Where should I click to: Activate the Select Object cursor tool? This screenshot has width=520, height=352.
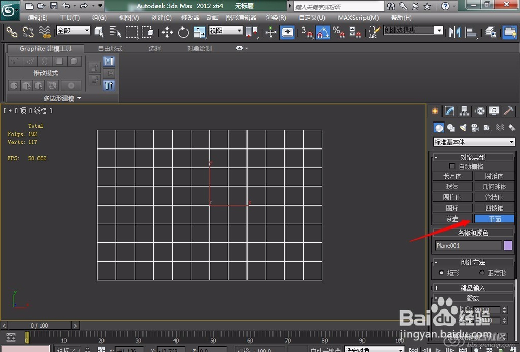(x=99, y=32)
